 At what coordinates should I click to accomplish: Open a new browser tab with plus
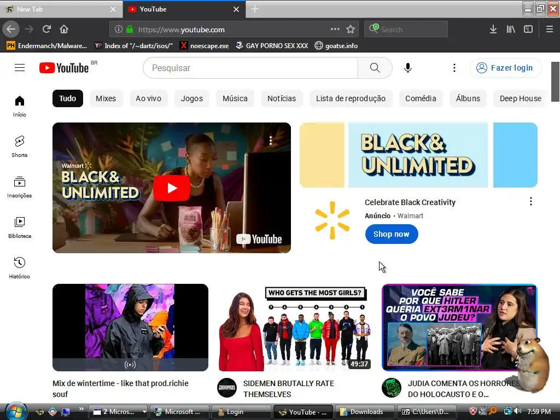(x=255, y=9)
